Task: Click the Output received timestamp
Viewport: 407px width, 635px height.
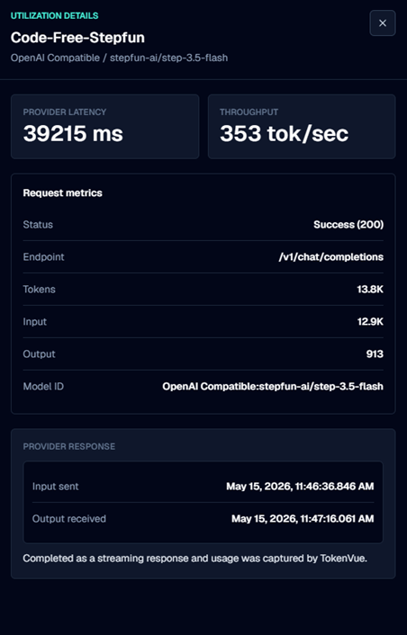Action: point(303,519)
